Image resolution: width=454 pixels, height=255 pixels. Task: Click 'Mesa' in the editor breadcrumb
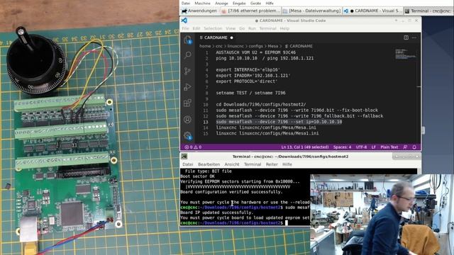point(272,46)
